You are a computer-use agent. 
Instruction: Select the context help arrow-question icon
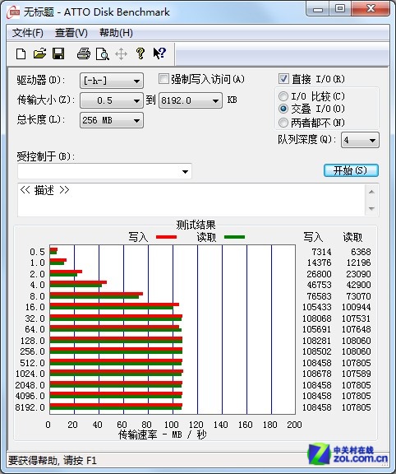159,53
